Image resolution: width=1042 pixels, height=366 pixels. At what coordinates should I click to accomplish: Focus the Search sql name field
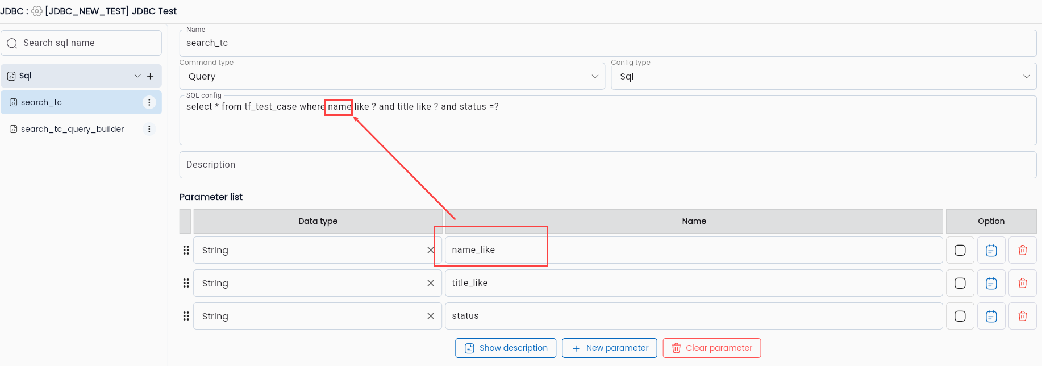point(81,43)
